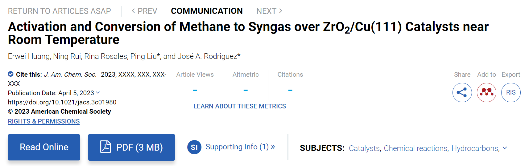Download the PDF (3 MB)
Image resolution: width=529 pixels, height=166 pixels.
click(x=131, y=147)
